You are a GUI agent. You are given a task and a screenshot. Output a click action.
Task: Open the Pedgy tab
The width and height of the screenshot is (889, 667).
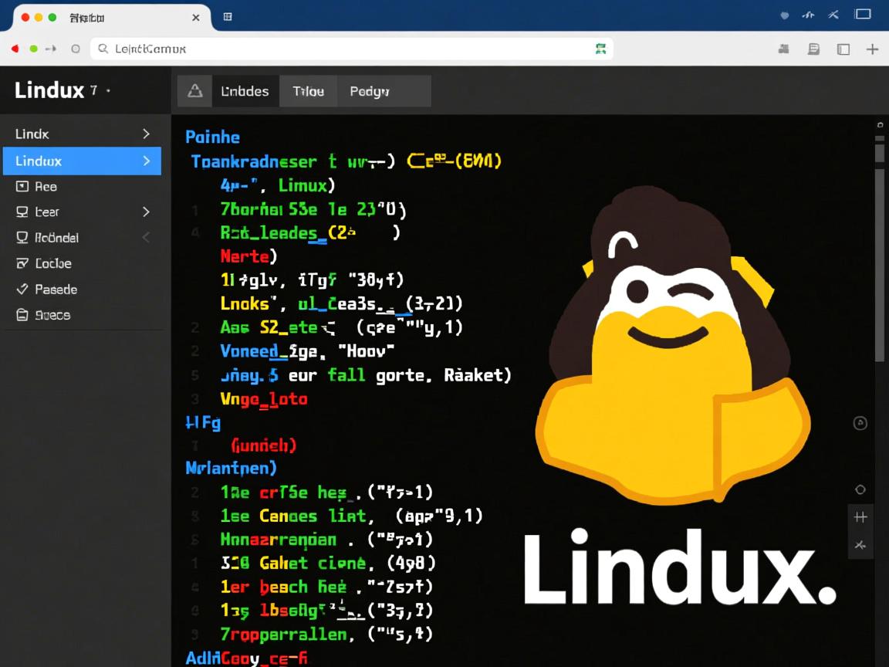(370, 90)
